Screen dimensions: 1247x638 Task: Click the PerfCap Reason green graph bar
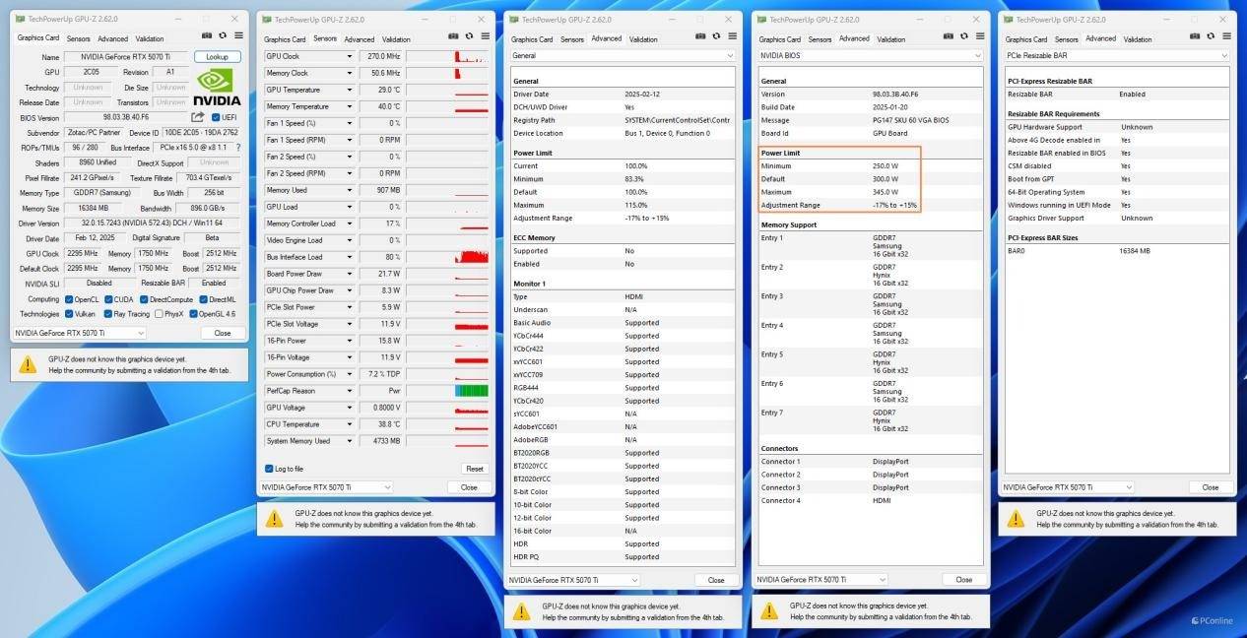(x=471, y=391)
